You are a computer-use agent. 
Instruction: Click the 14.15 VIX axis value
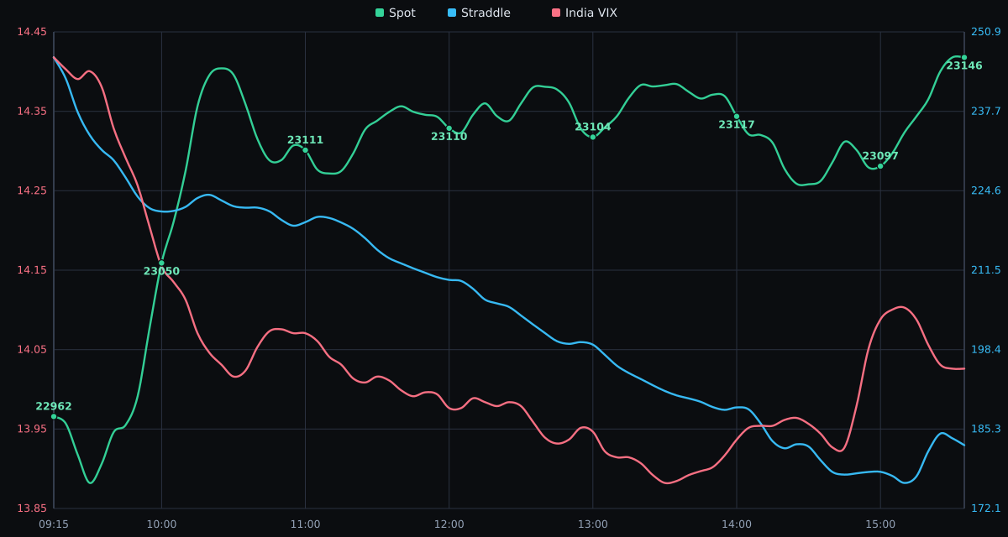[32, 270]
